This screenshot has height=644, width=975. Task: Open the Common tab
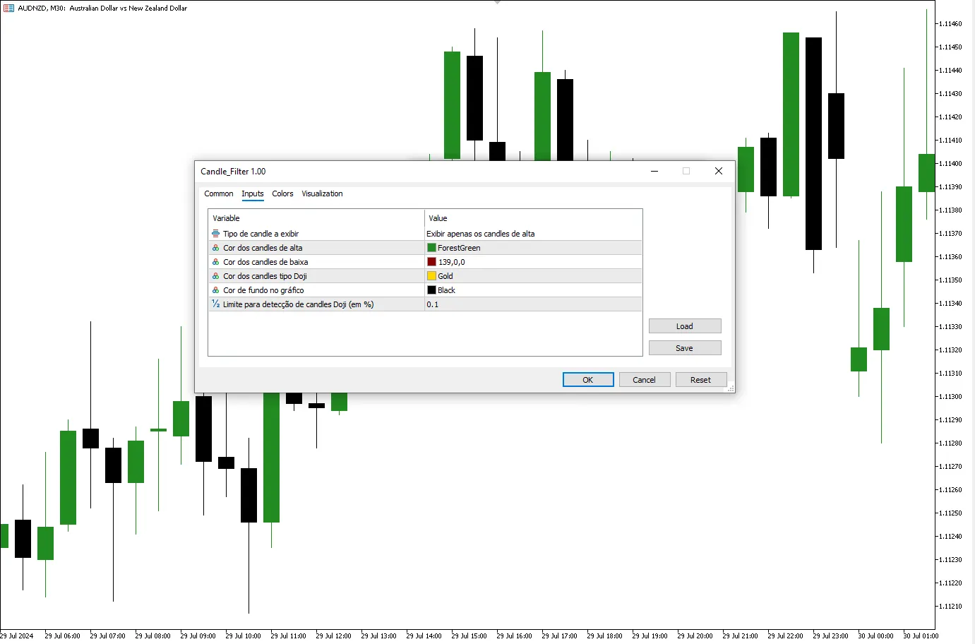coord(219,193)
